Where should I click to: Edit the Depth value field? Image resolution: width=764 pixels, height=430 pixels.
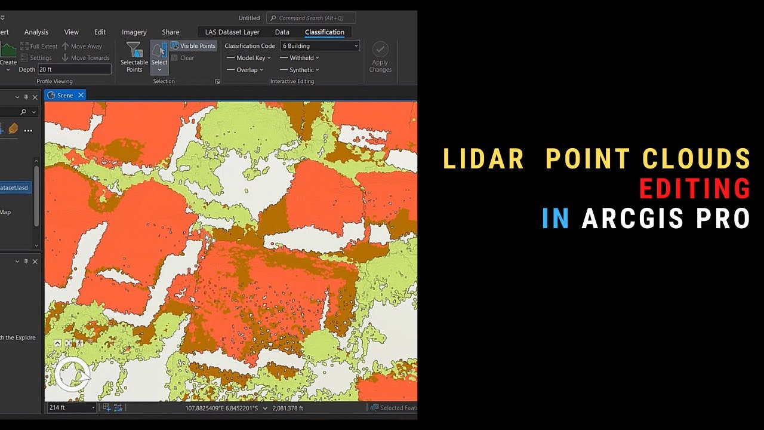(x=75, y=69)
